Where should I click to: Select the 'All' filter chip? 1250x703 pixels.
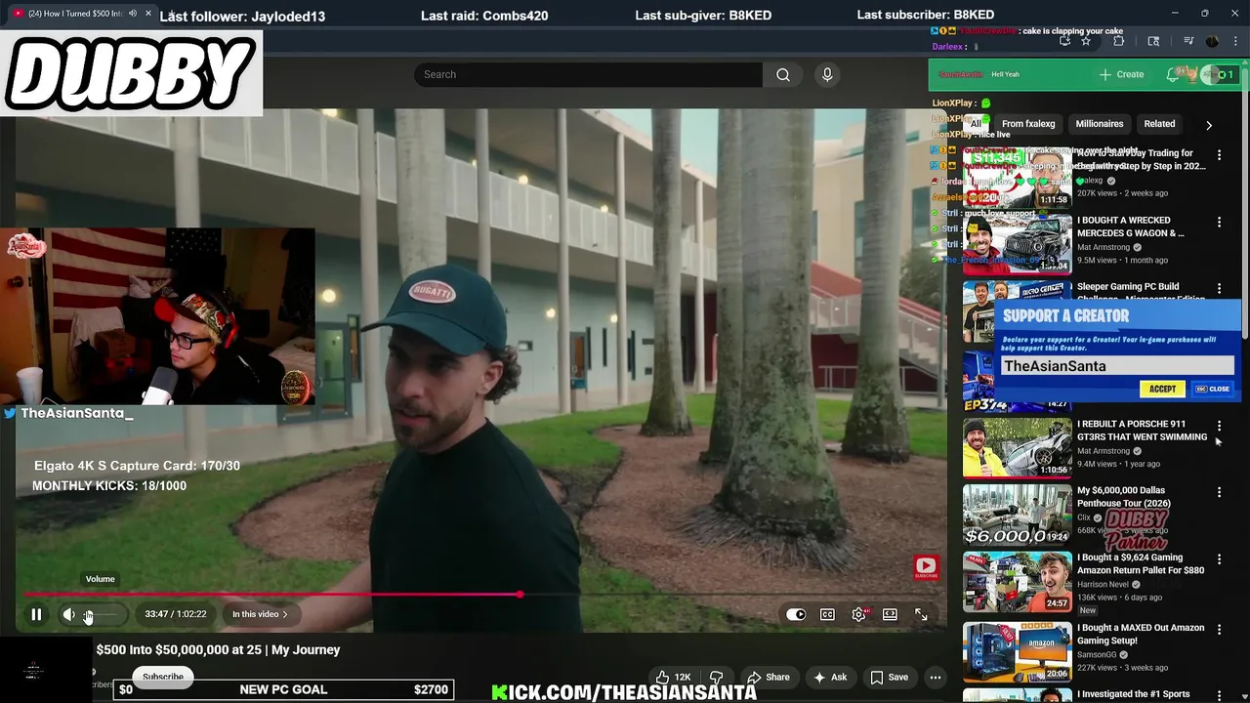[x=975, y=124]
